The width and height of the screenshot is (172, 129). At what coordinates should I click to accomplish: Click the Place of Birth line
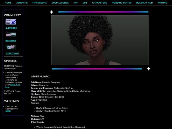tap(61, 91)
